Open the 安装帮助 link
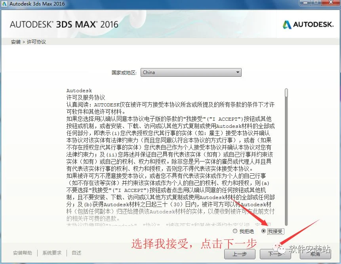The height and width of the screenshot is (264, 341). [23, 253]
